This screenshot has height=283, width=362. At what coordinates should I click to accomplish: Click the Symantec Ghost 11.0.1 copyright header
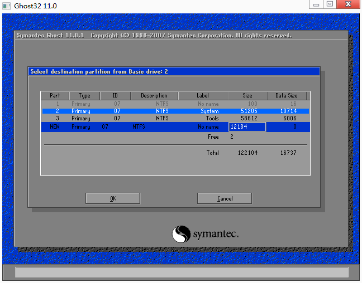tap(154, 36)
